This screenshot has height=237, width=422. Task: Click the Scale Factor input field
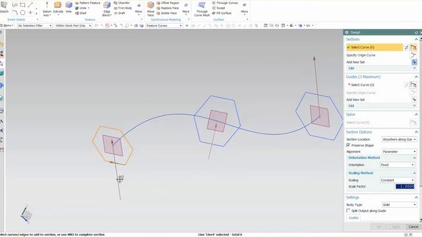405,186
